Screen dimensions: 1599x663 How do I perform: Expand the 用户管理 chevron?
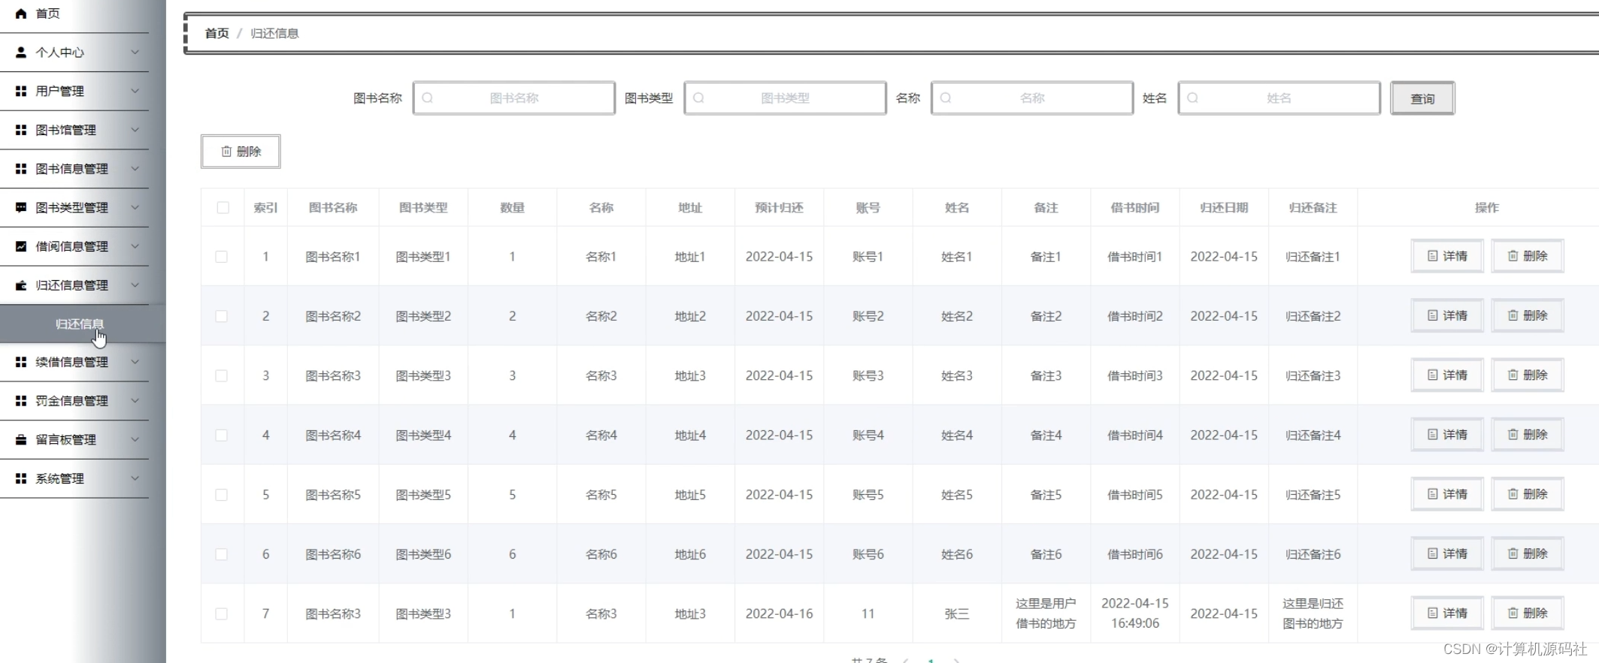pos(135,91)
